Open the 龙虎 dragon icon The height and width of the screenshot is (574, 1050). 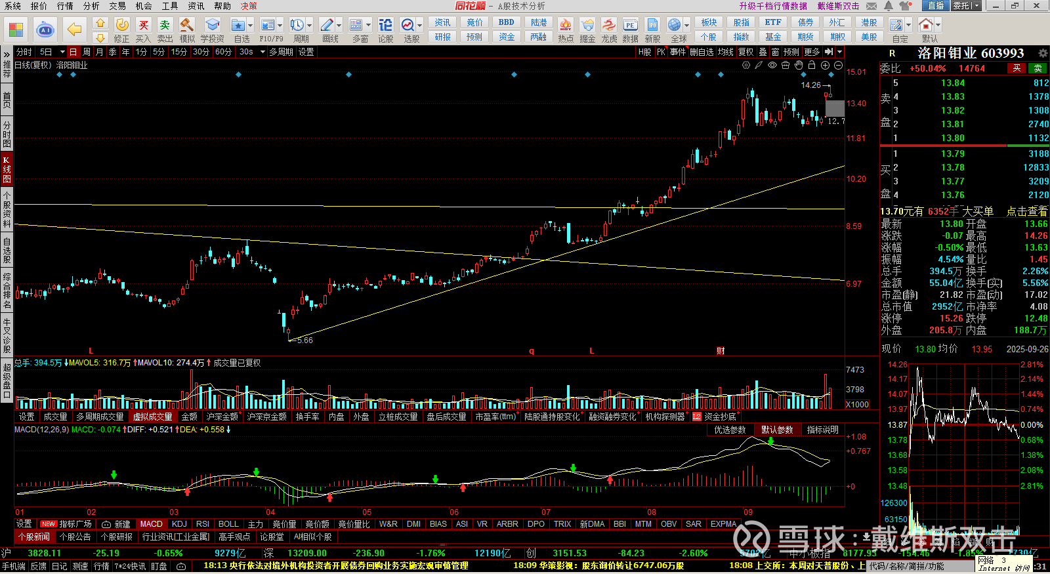click(609, 30)
